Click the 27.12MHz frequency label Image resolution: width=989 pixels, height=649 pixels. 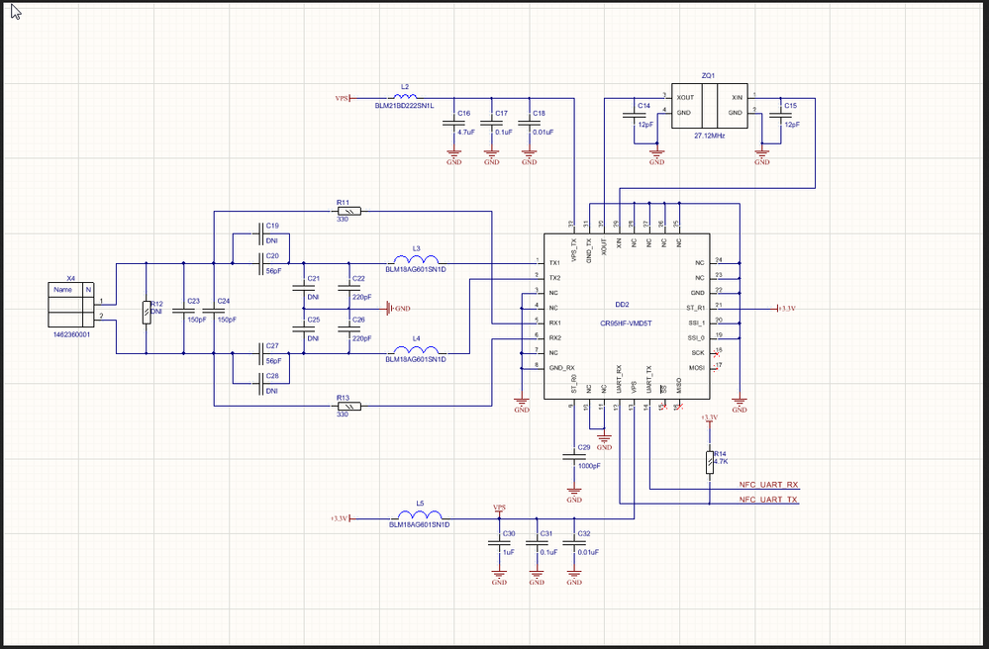coord(710,137)
